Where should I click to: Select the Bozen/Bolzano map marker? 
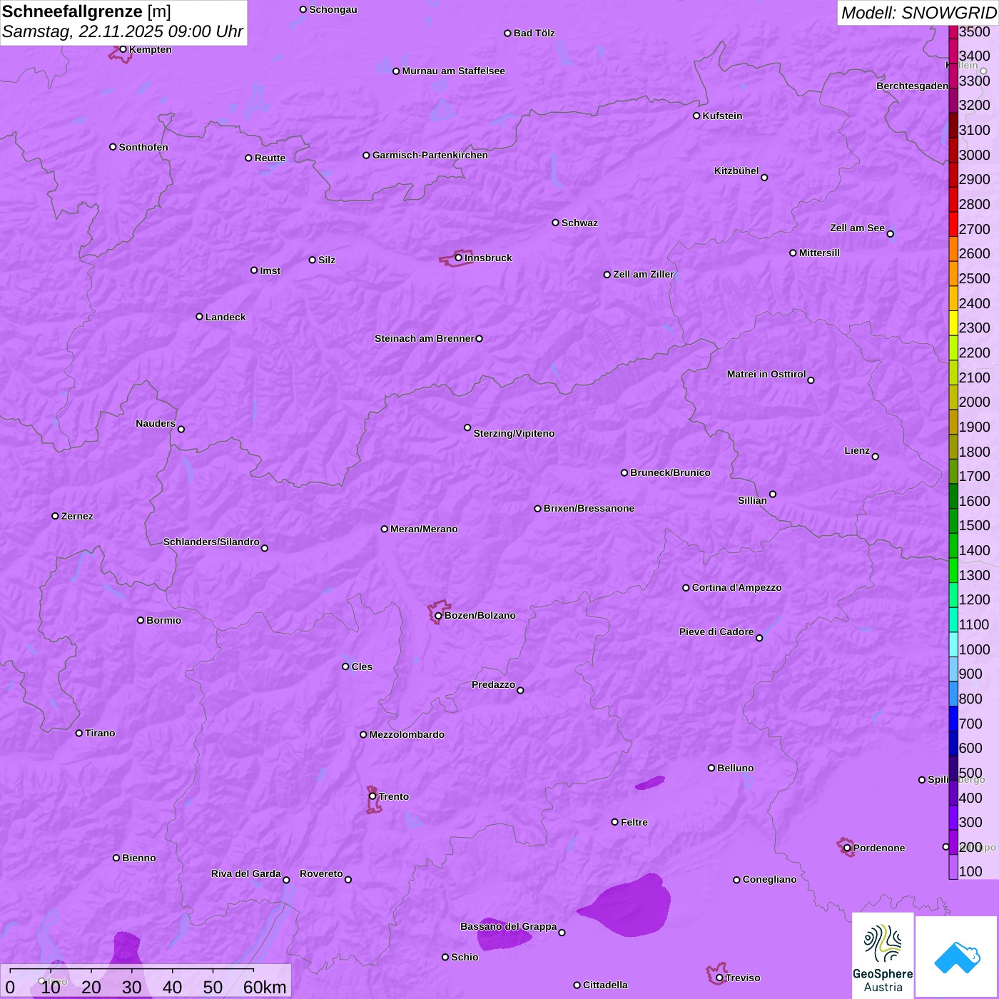click(438, 616)
